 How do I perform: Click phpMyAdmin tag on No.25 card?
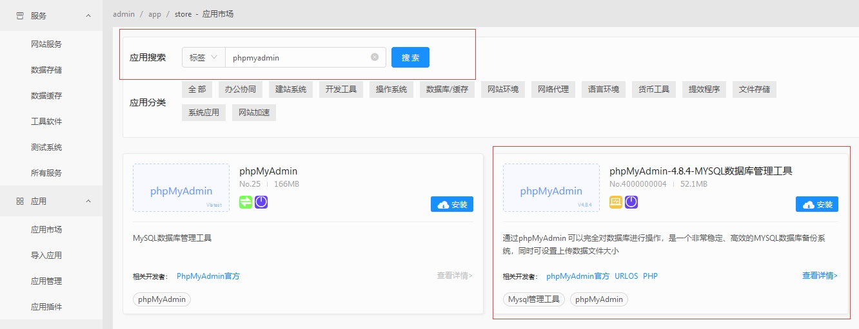pos(162,299)
